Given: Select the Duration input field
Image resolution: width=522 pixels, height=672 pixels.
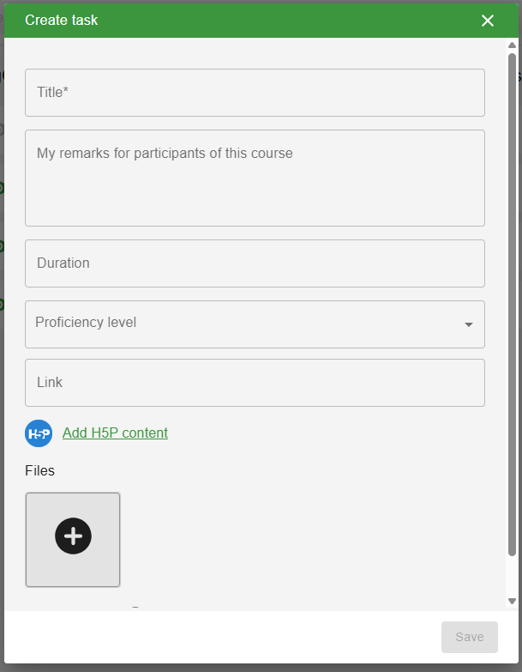Looking at the screenshot, I should [x=255, y=263].
